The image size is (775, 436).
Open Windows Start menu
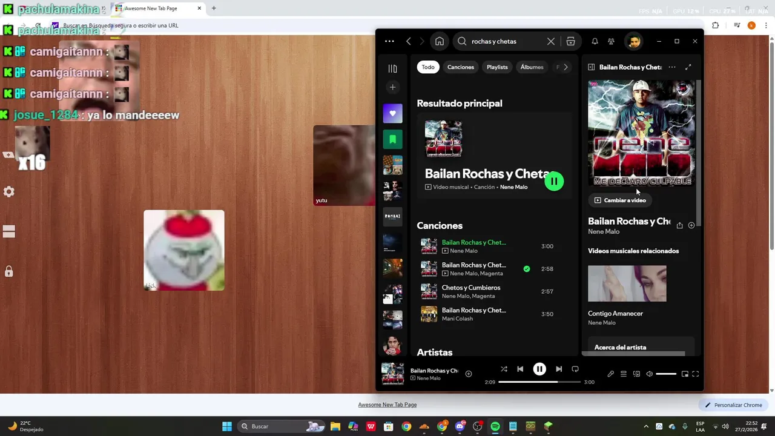(227, 426)
